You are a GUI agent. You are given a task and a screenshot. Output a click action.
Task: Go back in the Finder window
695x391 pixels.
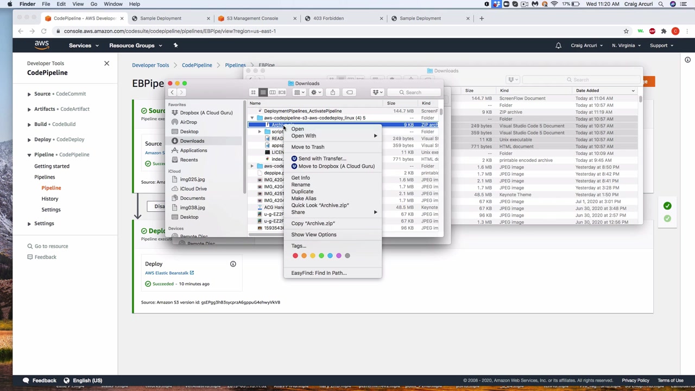tap(173, 92)
